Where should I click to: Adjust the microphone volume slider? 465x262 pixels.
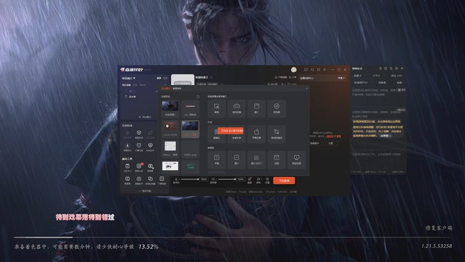[189, 179]
